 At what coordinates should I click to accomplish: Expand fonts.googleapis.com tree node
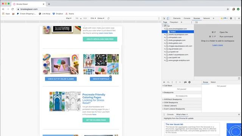(x=165, y=40)
